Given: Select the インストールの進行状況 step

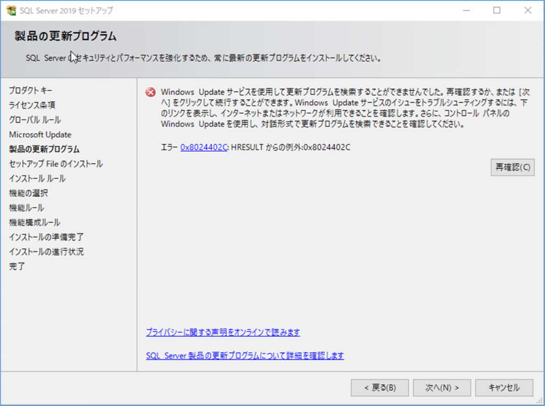Looking at the screenshot, I should [46, 251].
